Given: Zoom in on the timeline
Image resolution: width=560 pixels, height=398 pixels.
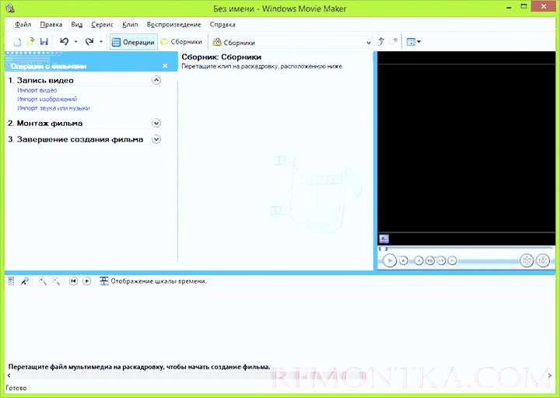Looking at the screenshot, I should tap(43, 281).
